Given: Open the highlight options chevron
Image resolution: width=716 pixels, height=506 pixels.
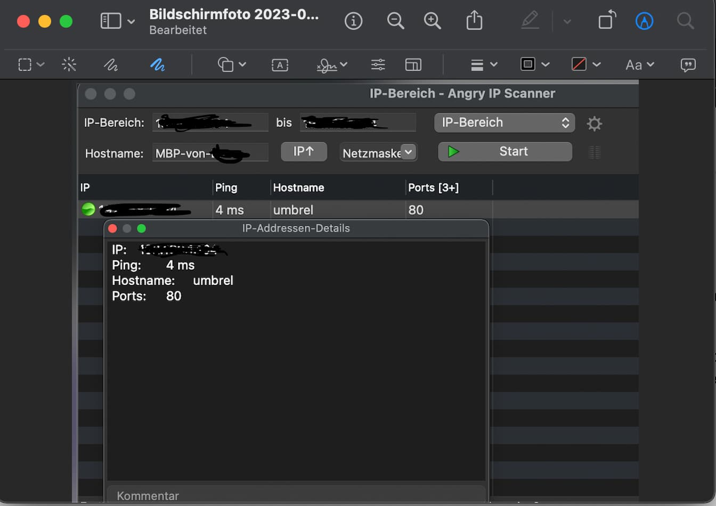Looking at the screenshot, I should pyautogui.click(x=567, y=22).
